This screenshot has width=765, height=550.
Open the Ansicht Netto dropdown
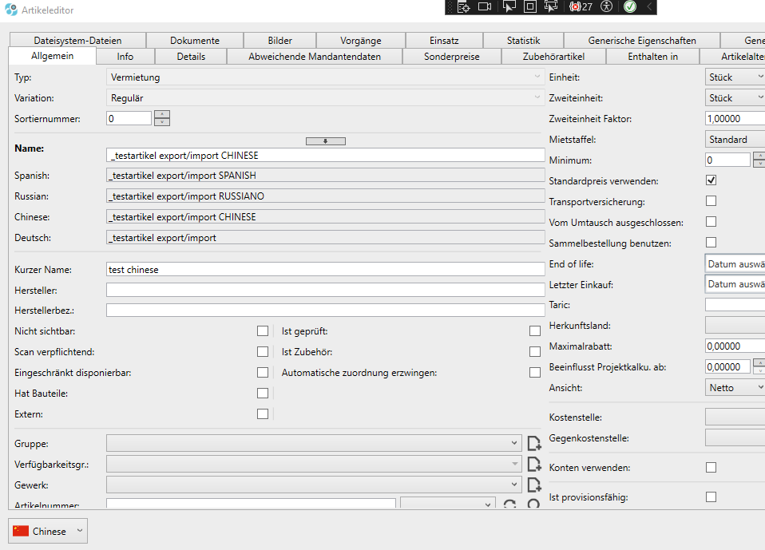tap(735, 387)
